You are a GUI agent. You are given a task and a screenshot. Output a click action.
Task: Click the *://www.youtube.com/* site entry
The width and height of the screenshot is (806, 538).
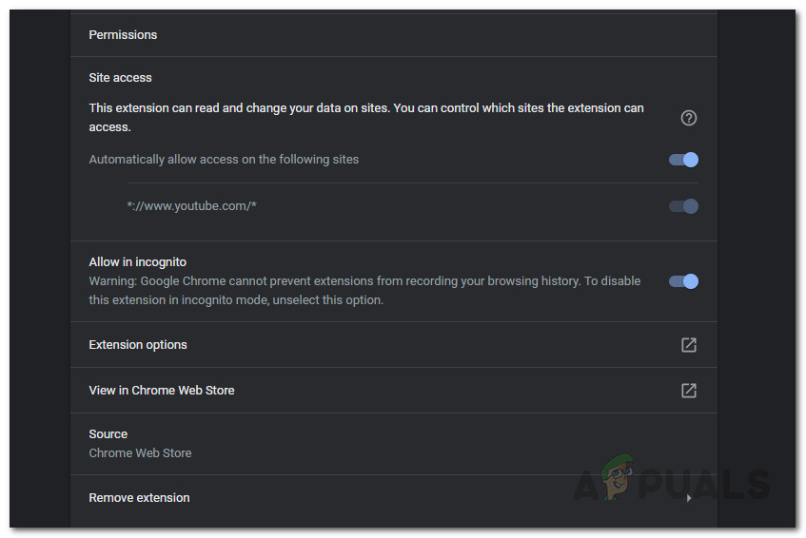(x=192, y=206)
